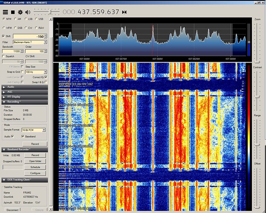Expand the Audio panel
This screenshot has width=266, height=213.
pyautogui.click(x=25, y=87)
